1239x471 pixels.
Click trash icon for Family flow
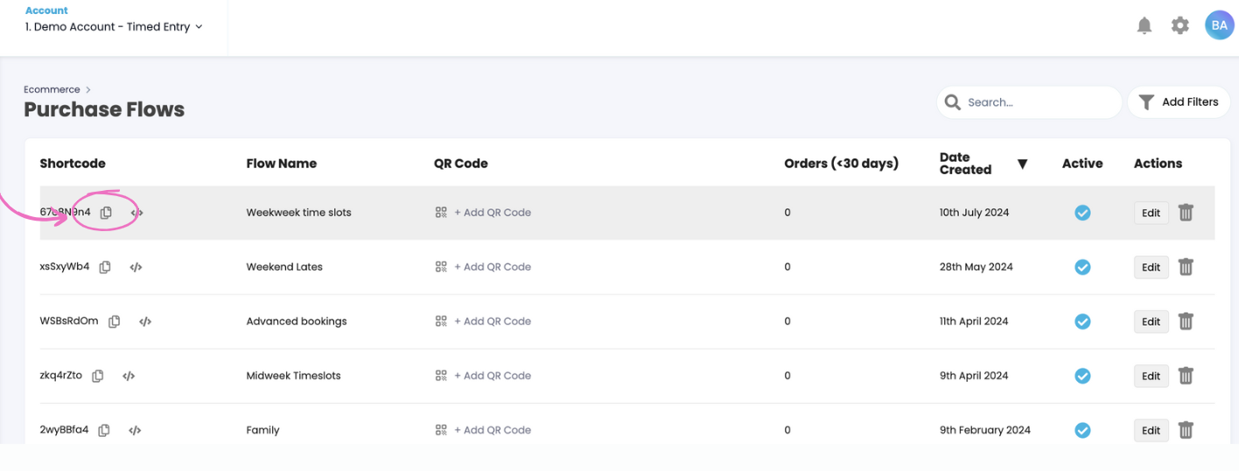pyautogui.click(x=1186, y=430)
